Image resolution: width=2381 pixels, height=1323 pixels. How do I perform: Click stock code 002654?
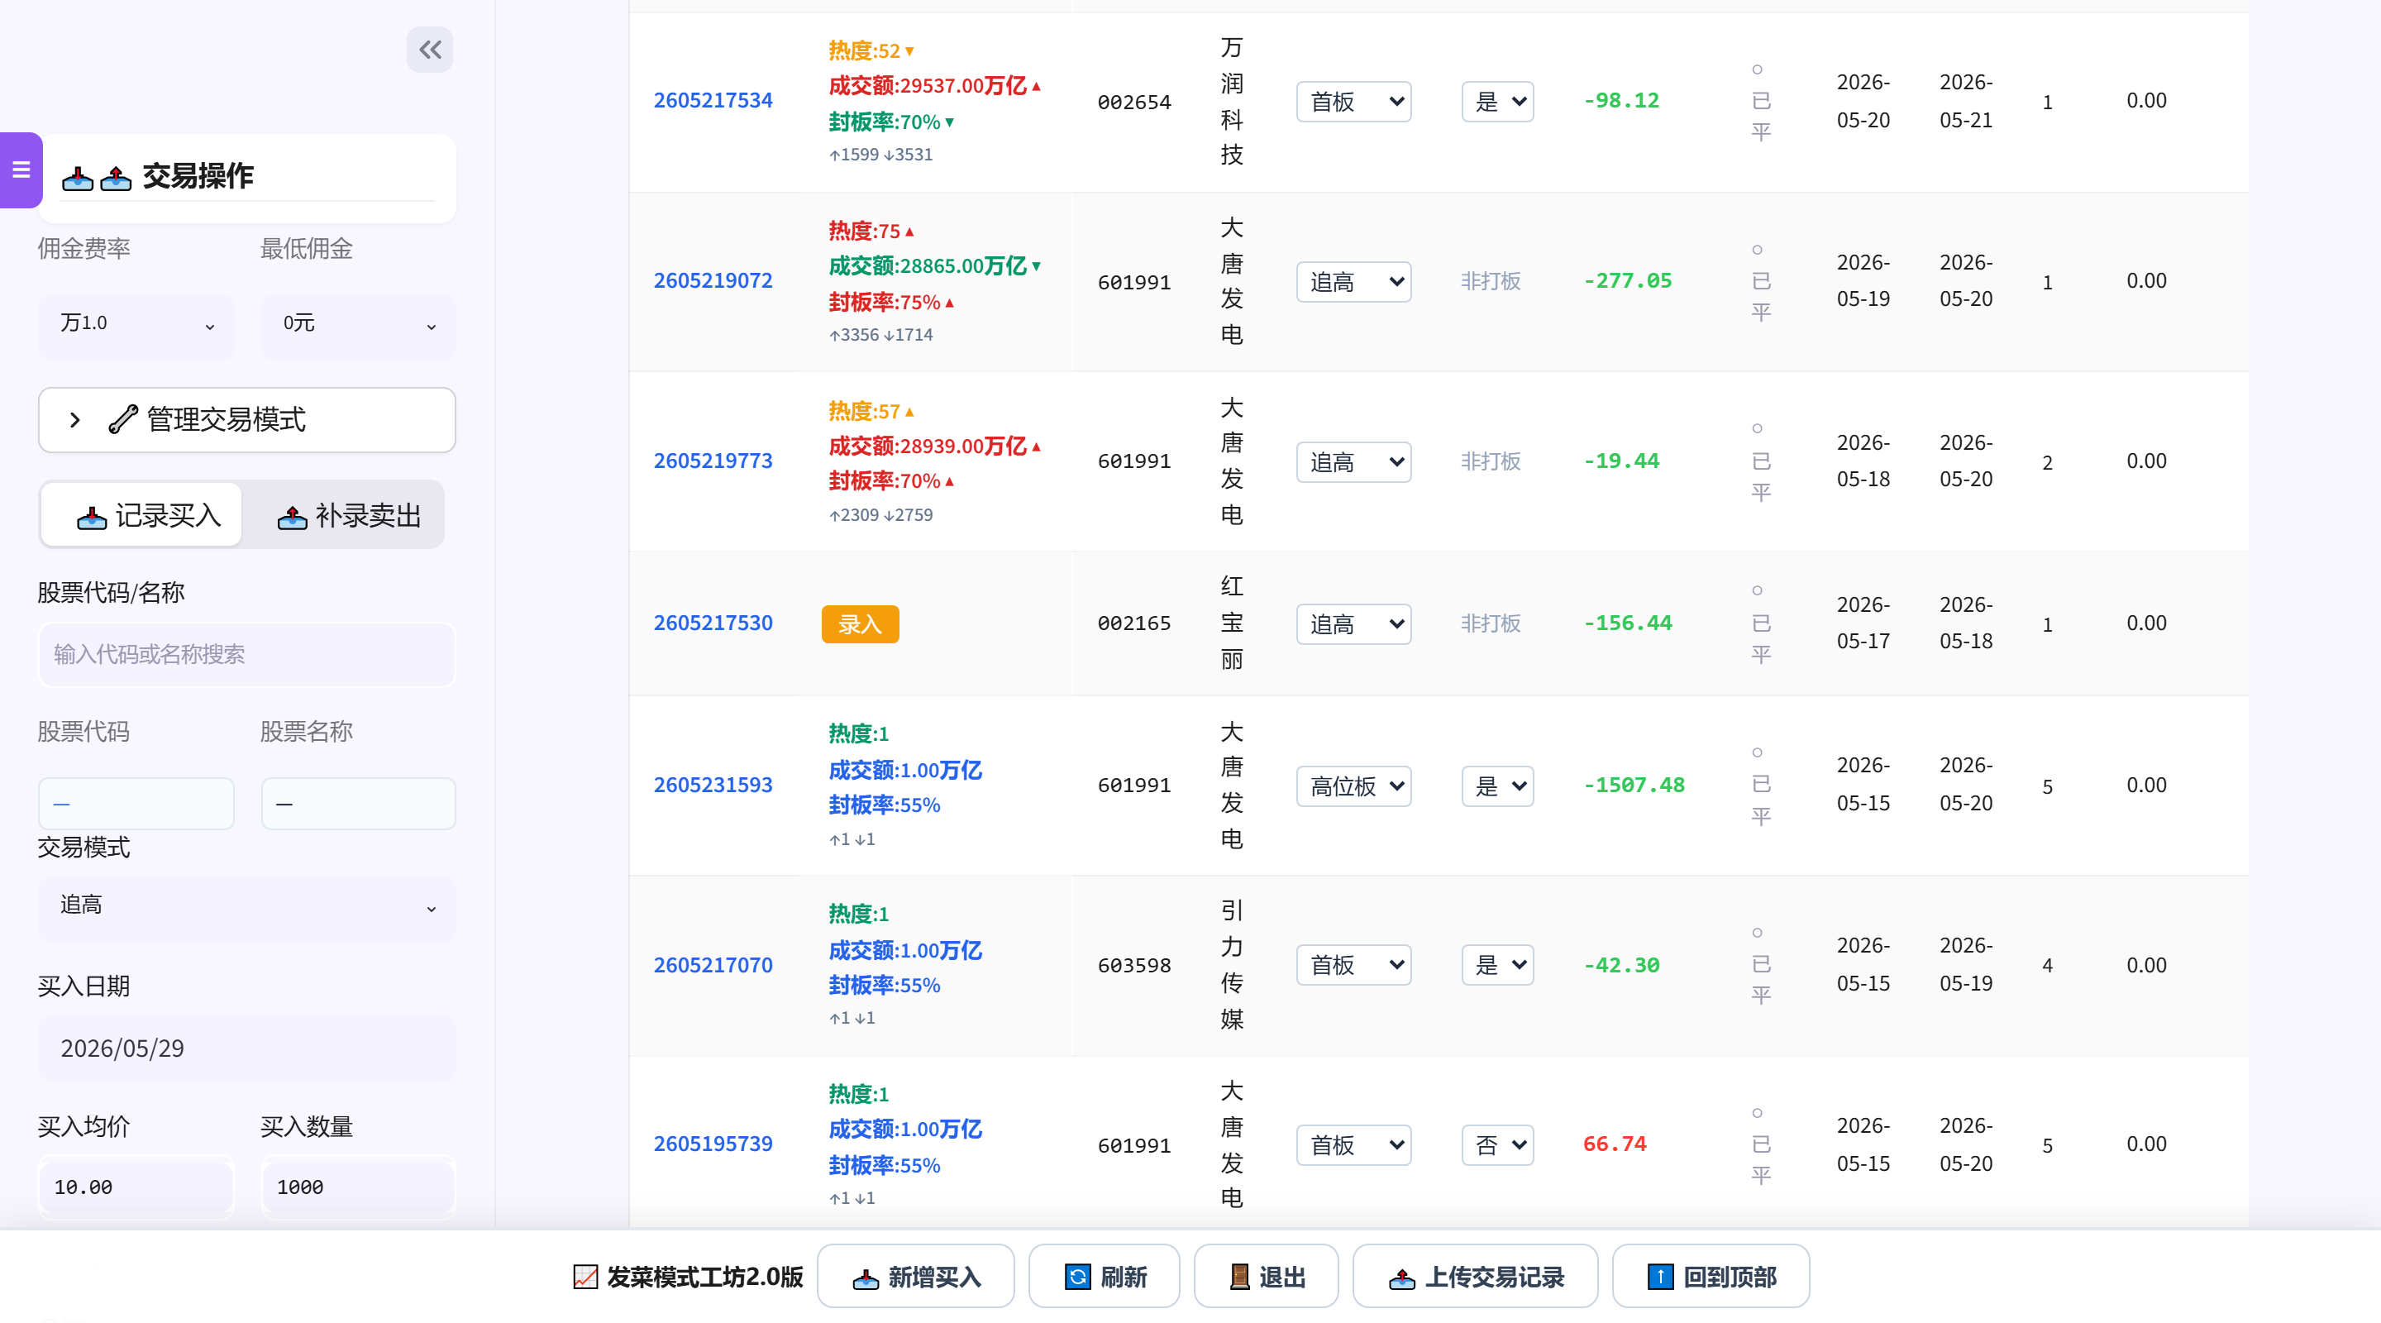tap(1134, 103)
